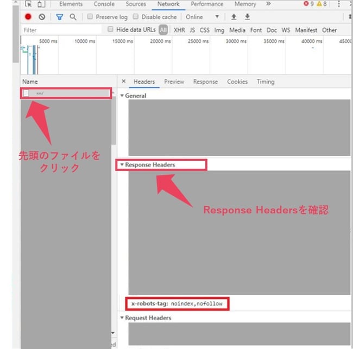This screenshot has width=353, height=349.
Task: Open the Online throttling dropdown
Action: click(x=203, y=17)
